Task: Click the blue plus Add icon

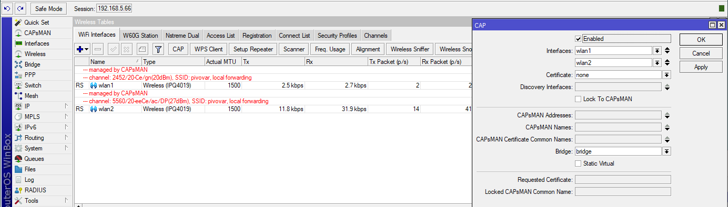Action: coord(80,49)
